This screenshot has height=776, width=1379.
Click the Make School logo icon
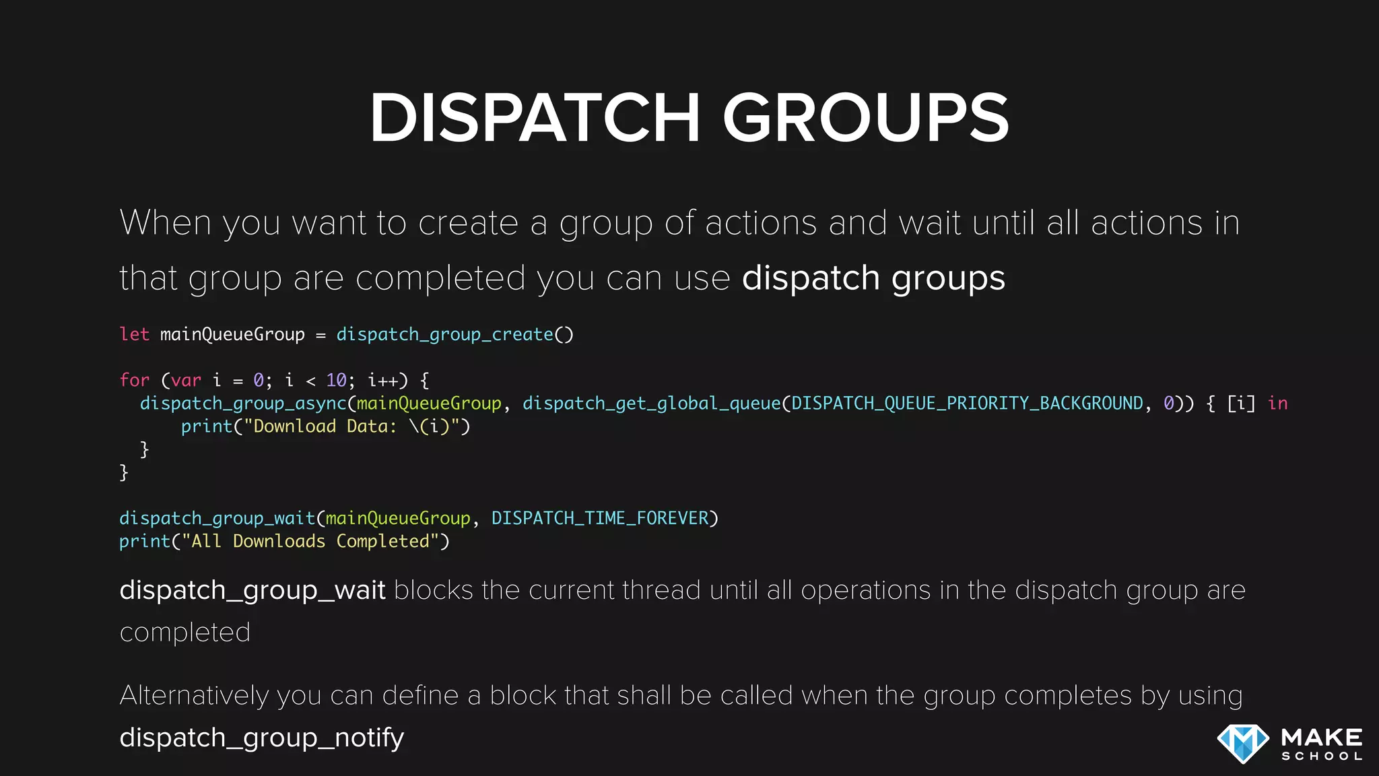(x=1243, y=744)
